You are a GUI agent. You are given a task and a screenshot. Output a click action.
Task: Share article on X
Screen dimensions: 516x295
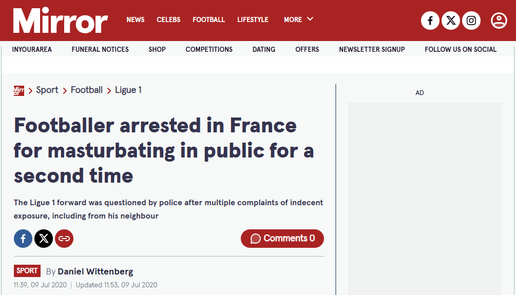(x=44, y=239)
